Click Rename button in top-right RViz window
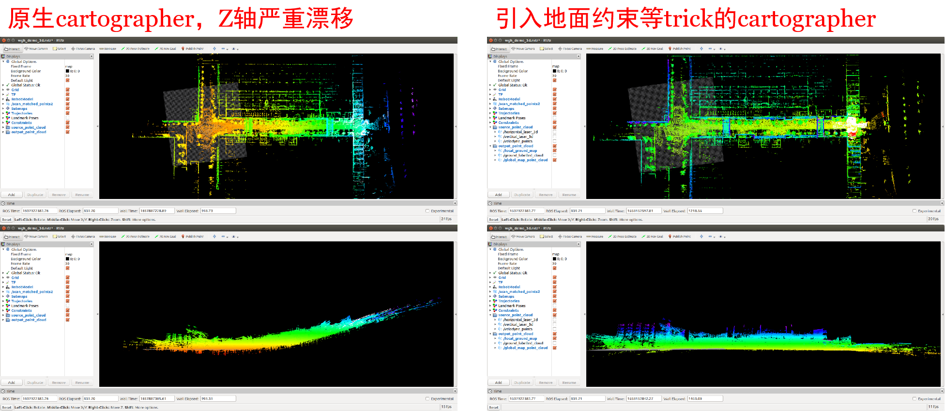Screen dimensions: 945x411 pos(569,195)
